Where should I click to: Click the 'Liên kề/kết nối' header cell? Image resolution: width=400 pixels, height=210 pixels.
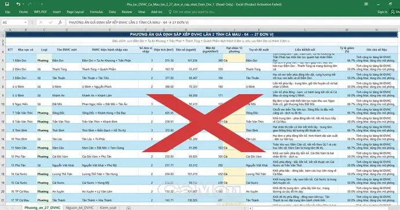coord(305,50)
